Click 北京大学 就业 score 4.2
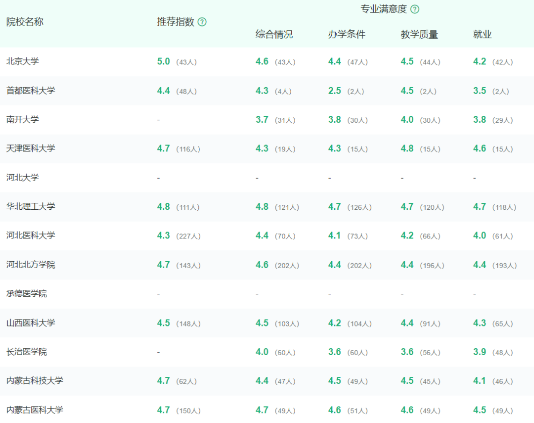 coord(480,61)
